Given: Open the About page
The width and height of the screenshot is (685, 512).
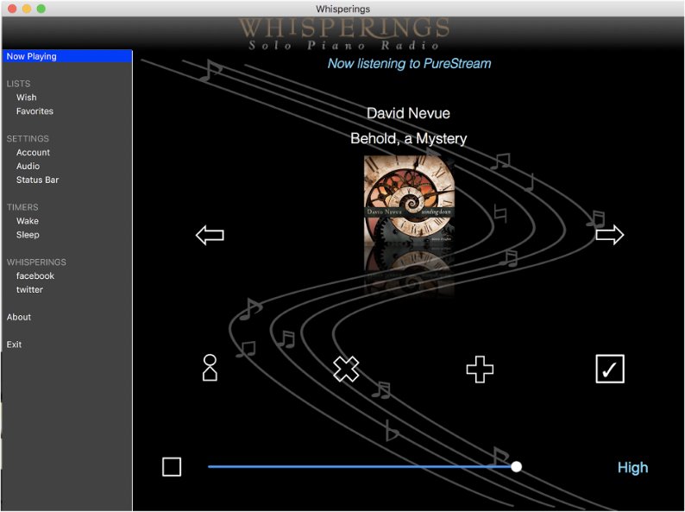Looking at the screenshot, I should pos(19,317).
